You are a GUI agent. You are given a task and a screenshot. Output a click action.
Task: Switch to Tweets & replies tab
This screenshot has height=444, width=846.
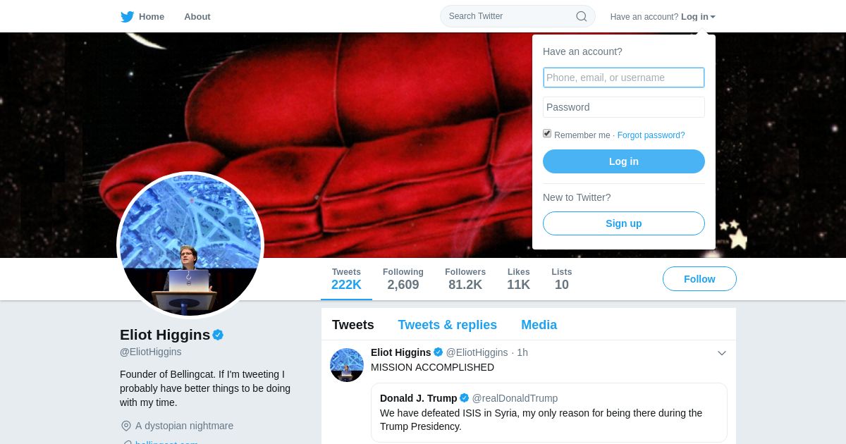point(447,325)
